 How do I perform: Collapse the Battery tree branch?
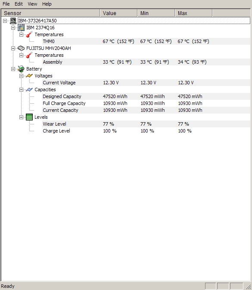click(x=13, y=69)
